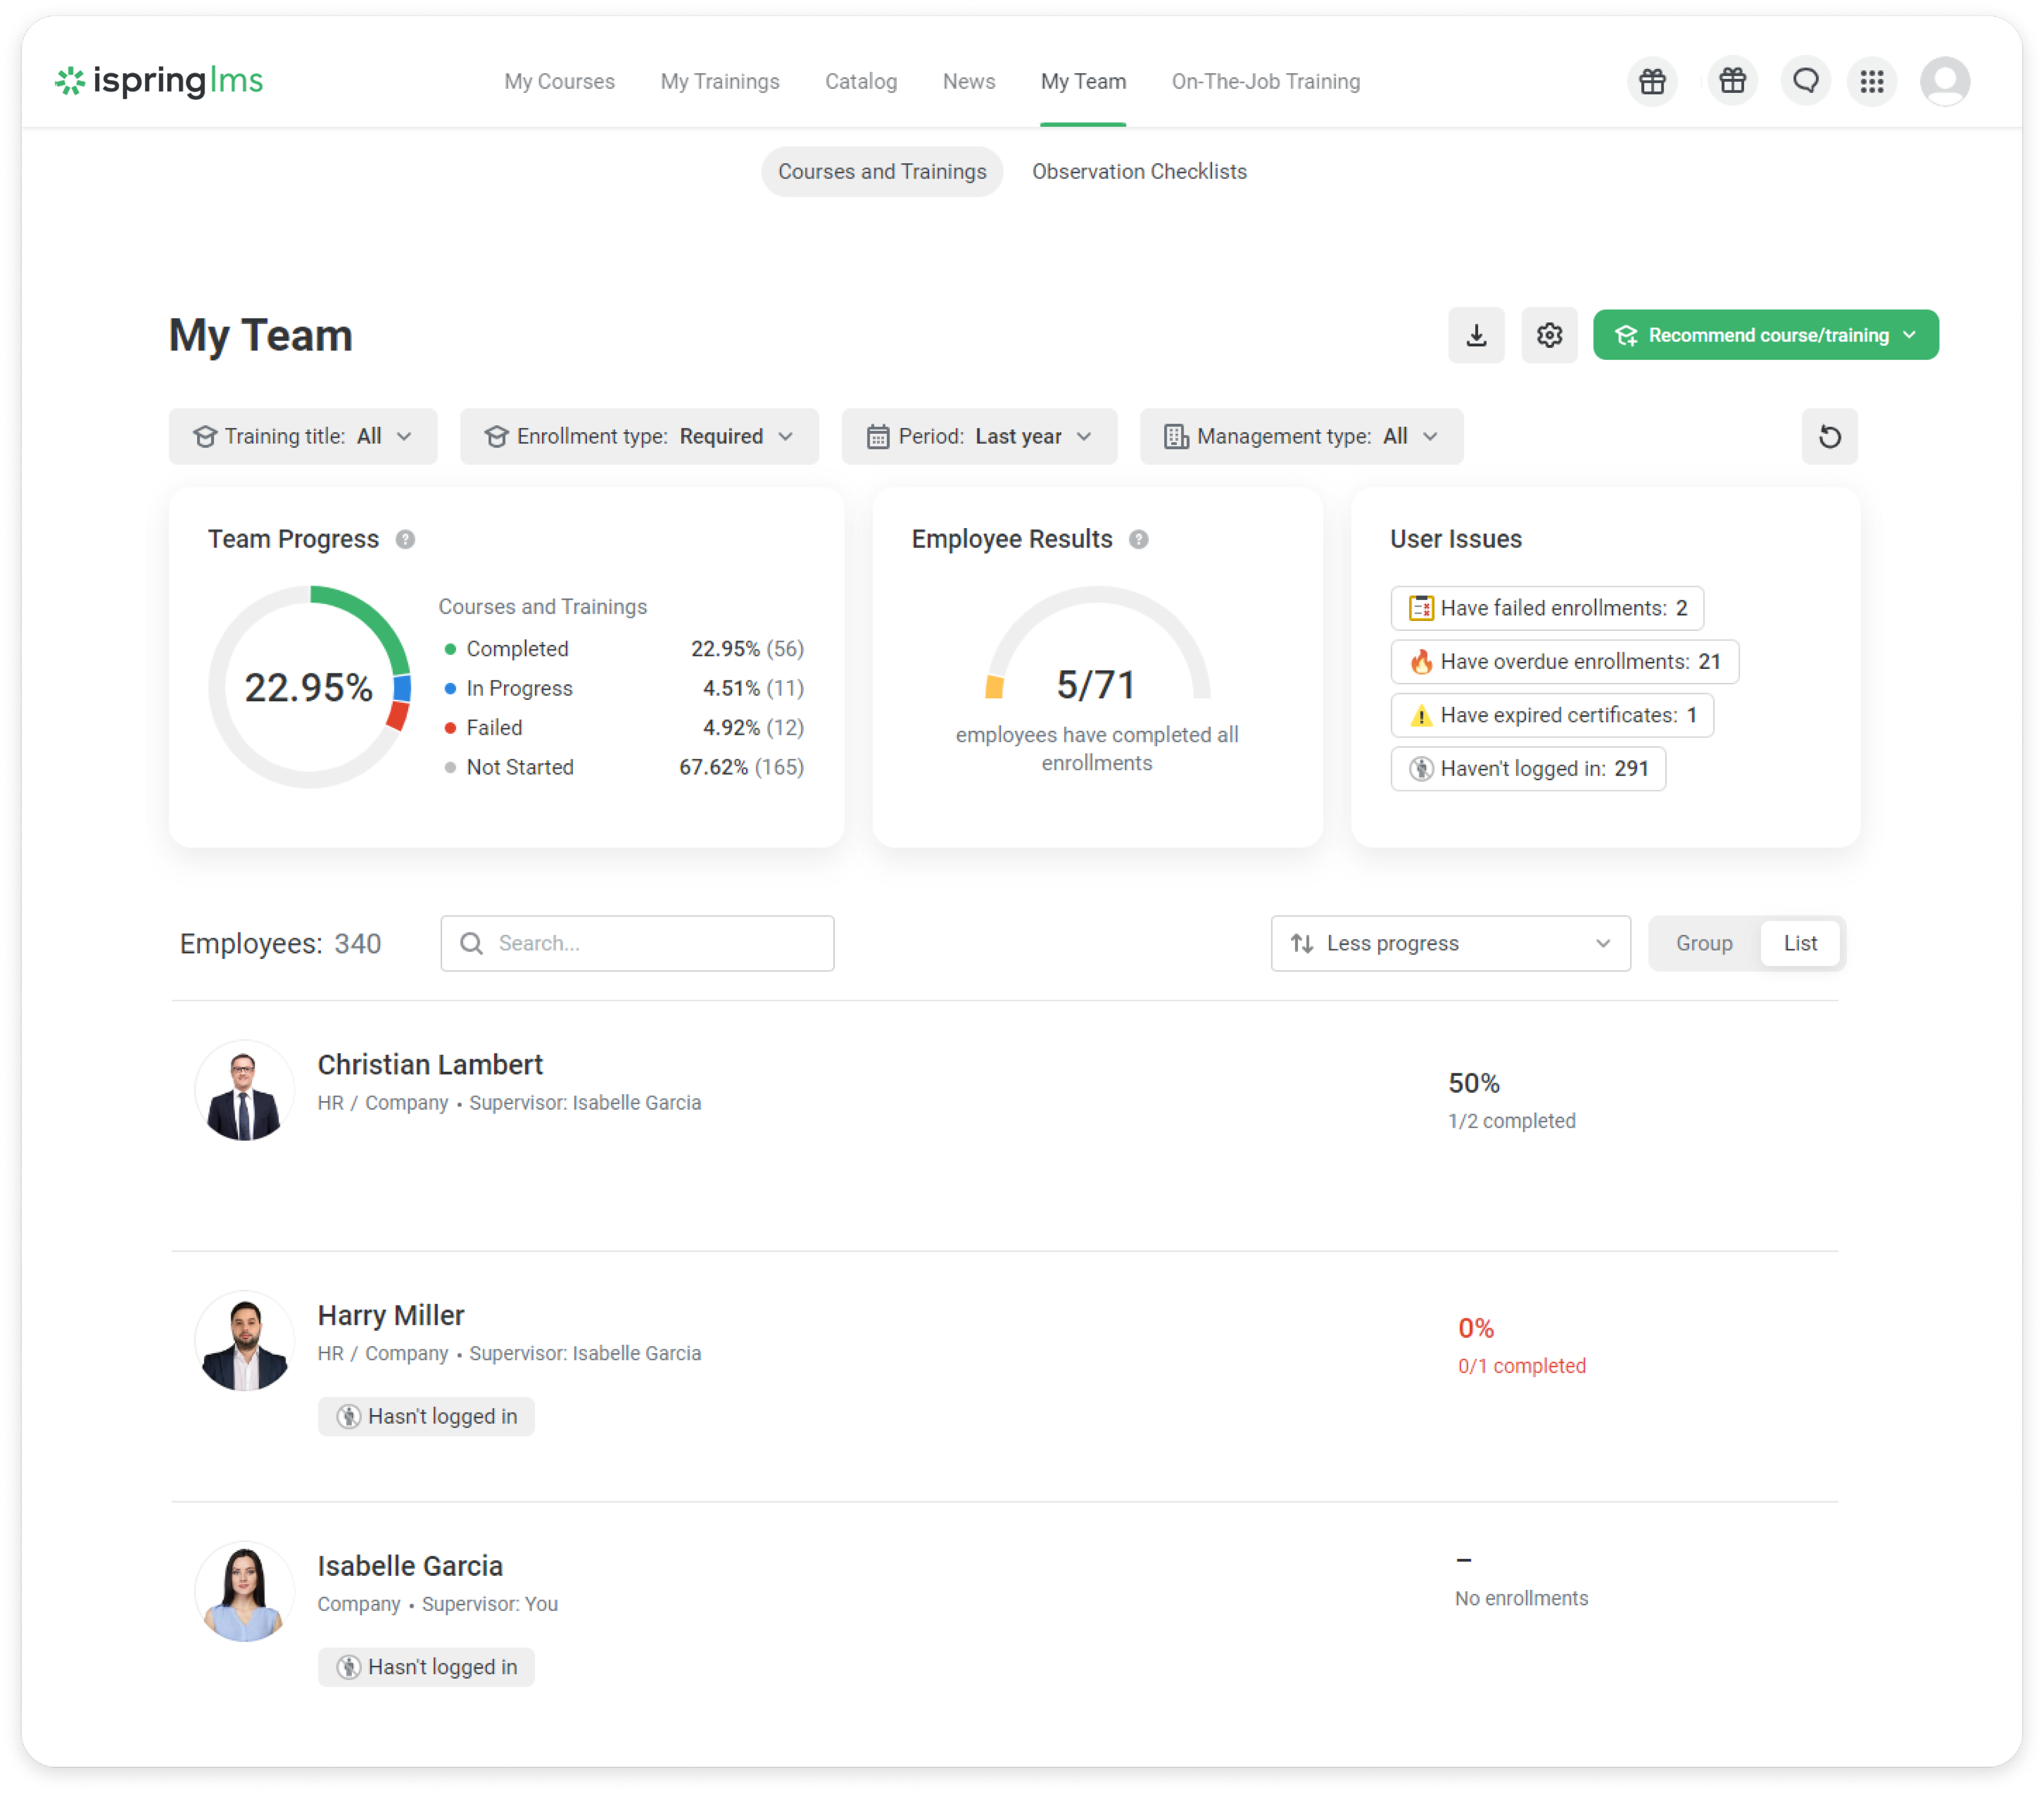2044x1794 pixels.
Task: Open the My Team settings gear
Action: pyautogui.click(x=1549, y=335)
